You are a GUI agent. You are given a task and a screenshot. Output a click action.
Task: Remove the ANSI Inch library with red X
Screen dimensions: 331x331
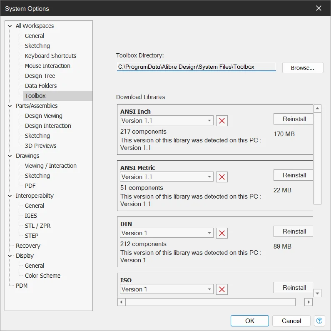pos(221,121)
